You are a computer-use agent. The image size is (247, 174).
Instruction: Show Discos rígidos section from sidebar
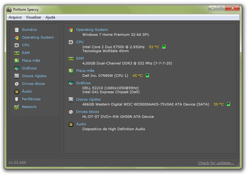tap(34, 76)
